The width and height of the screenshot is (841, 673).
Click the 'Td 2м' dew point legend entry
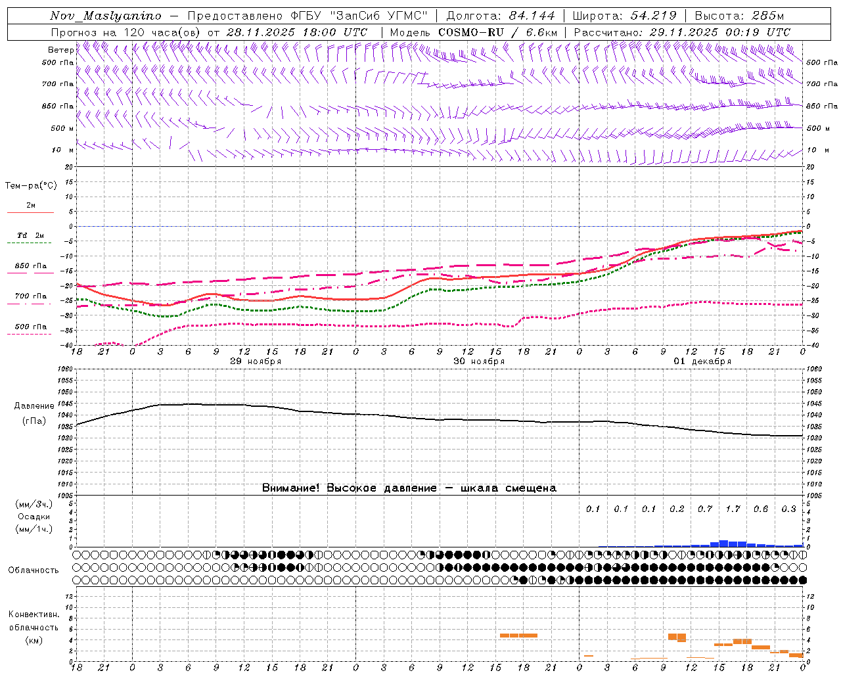30,236
